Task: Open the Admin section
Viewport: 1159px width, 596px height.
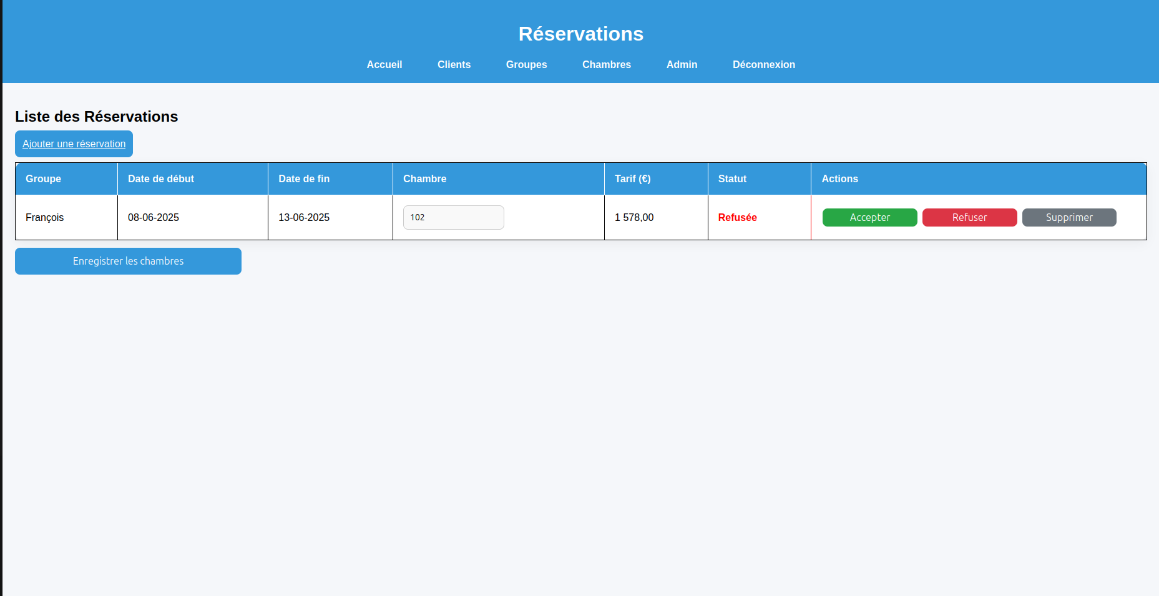Action: pyautogui.click(x=682, y=64)
